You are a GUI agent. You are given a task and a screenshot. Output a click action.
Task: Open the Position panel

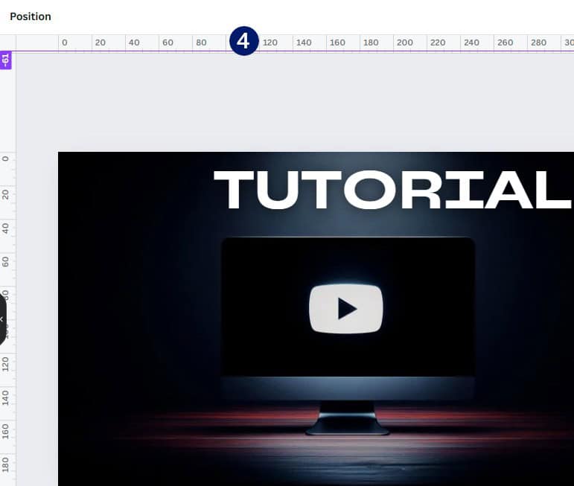coord(31,16)
